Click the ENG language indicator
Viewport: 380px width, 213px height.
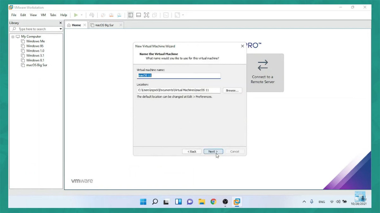(322, 202)
